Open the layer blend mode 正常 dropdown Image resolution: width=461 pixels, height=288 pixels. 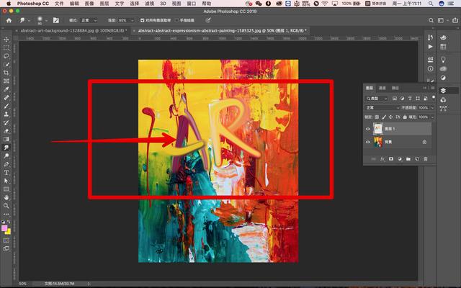pos(382,107)
